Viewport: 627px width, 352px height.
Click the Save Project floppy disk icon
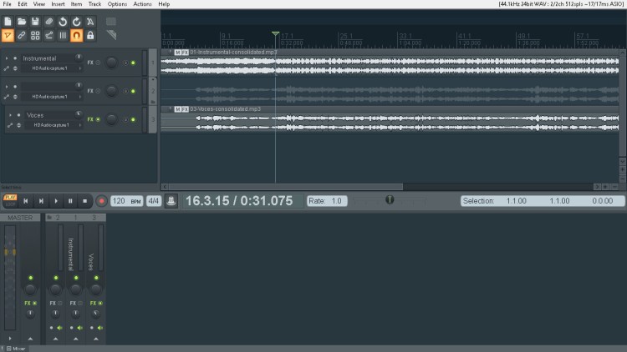pyautogui.click(x=35, y=21)
